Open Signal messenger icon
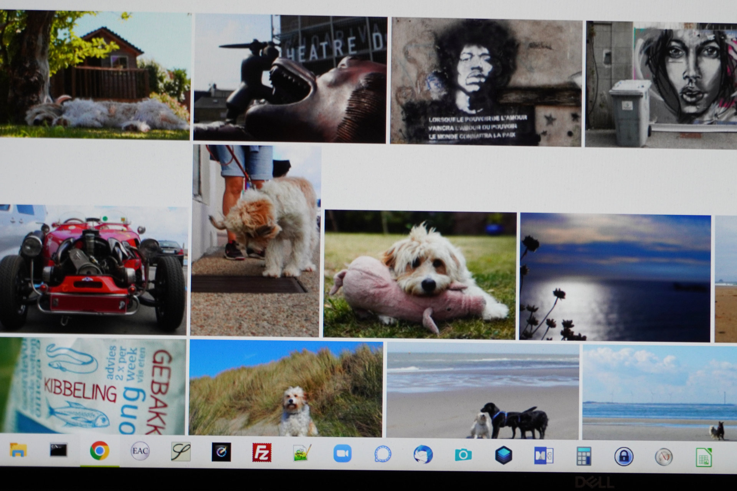737x491 pixels. tap(383, 454)
